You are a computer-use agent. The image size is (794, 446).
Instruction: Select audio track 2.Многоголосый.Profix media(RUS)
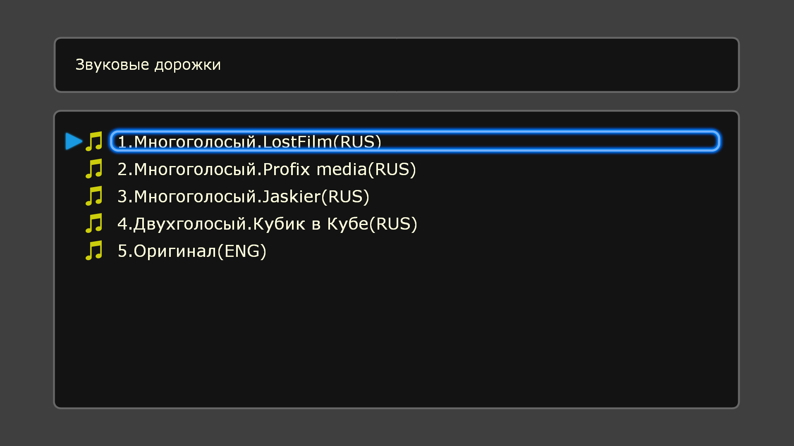[267, 169]
